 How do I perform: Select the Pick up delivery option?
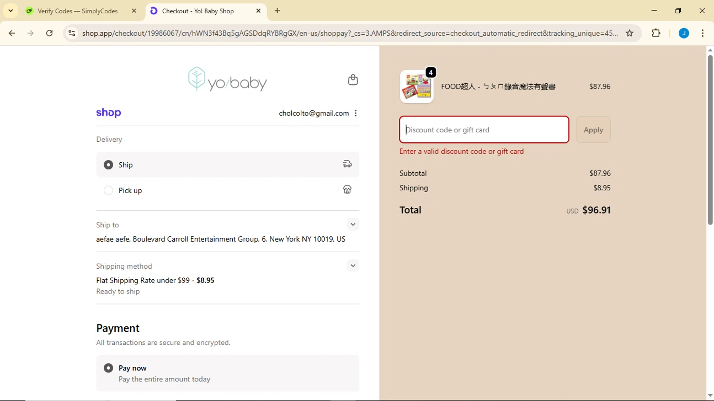pyautogui.click(x=109, y=190)
